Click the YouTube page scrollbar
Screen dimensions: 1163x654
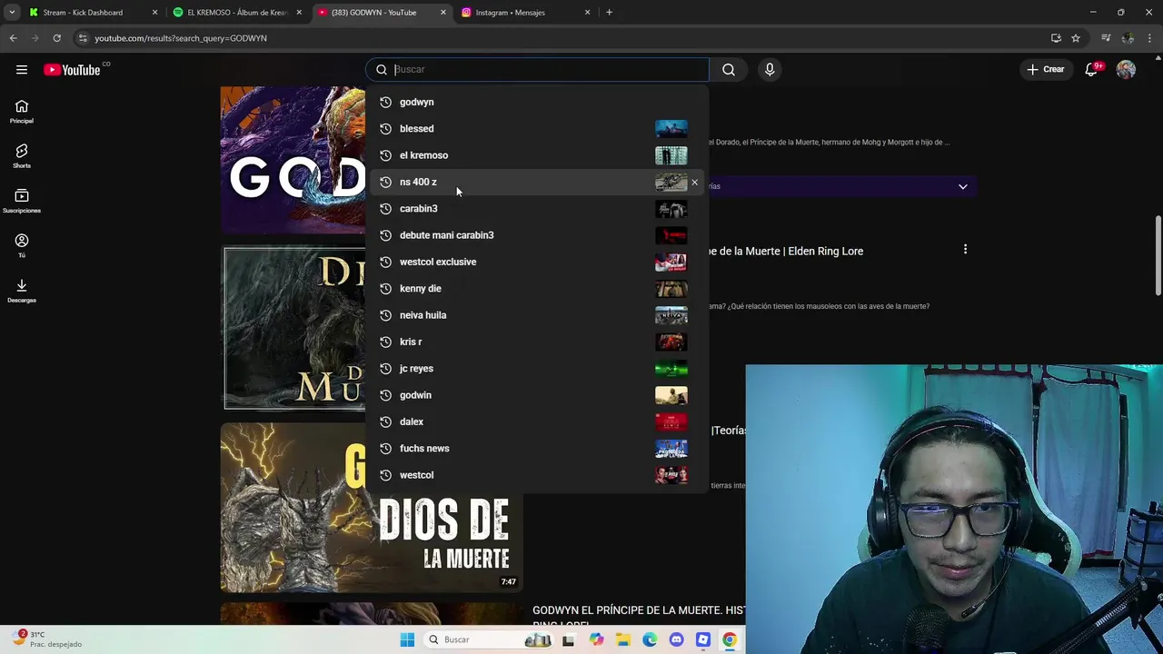pos(1158,255)
